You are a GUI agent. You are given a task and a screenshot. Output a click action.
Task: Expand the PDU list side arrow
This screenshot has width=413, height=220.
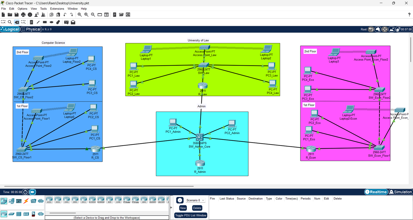(x=171, y=207)
